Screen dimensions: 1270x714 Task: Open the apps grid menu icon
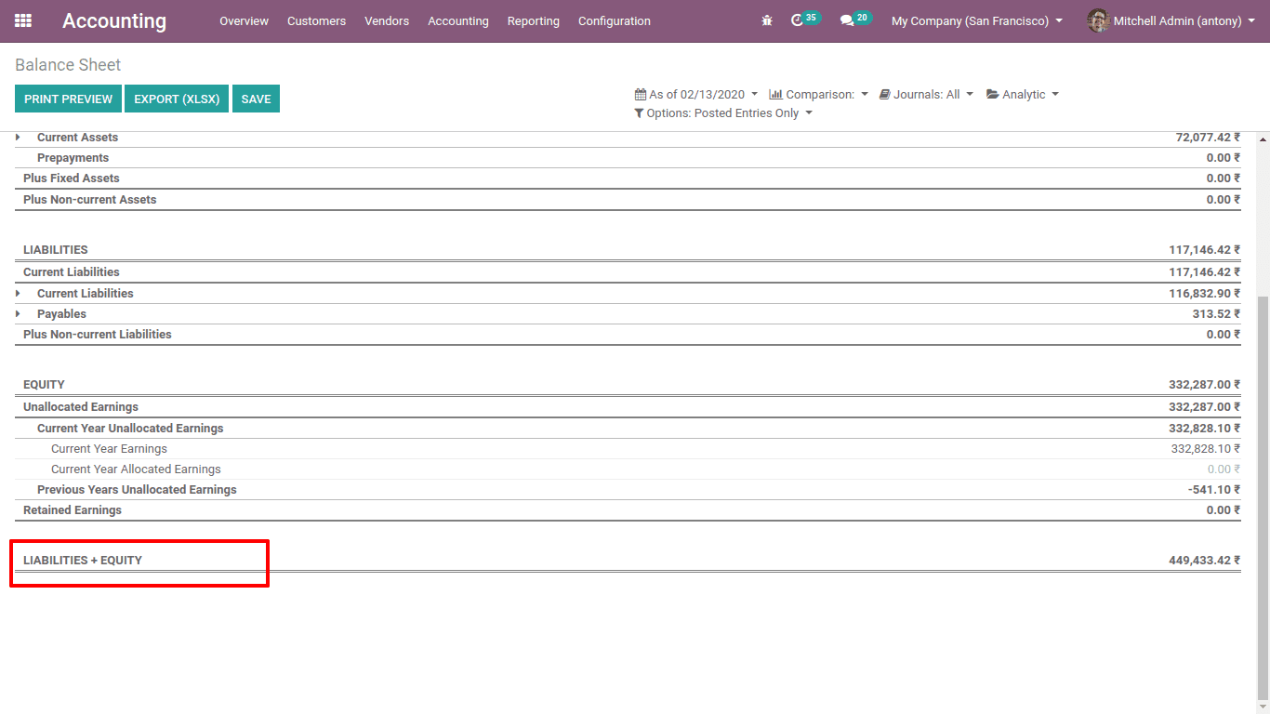click(x=23, y=20)
